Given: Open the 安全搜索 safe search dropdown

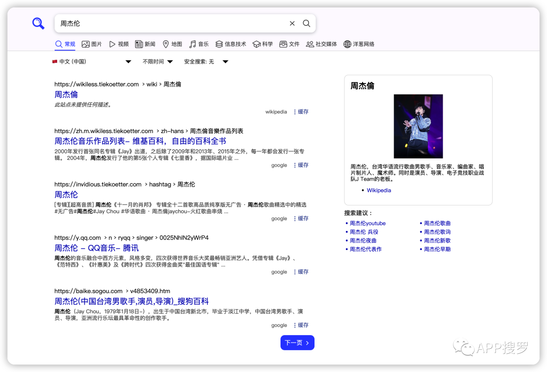Looking at the screenshot, I should (x=206, y=62).
